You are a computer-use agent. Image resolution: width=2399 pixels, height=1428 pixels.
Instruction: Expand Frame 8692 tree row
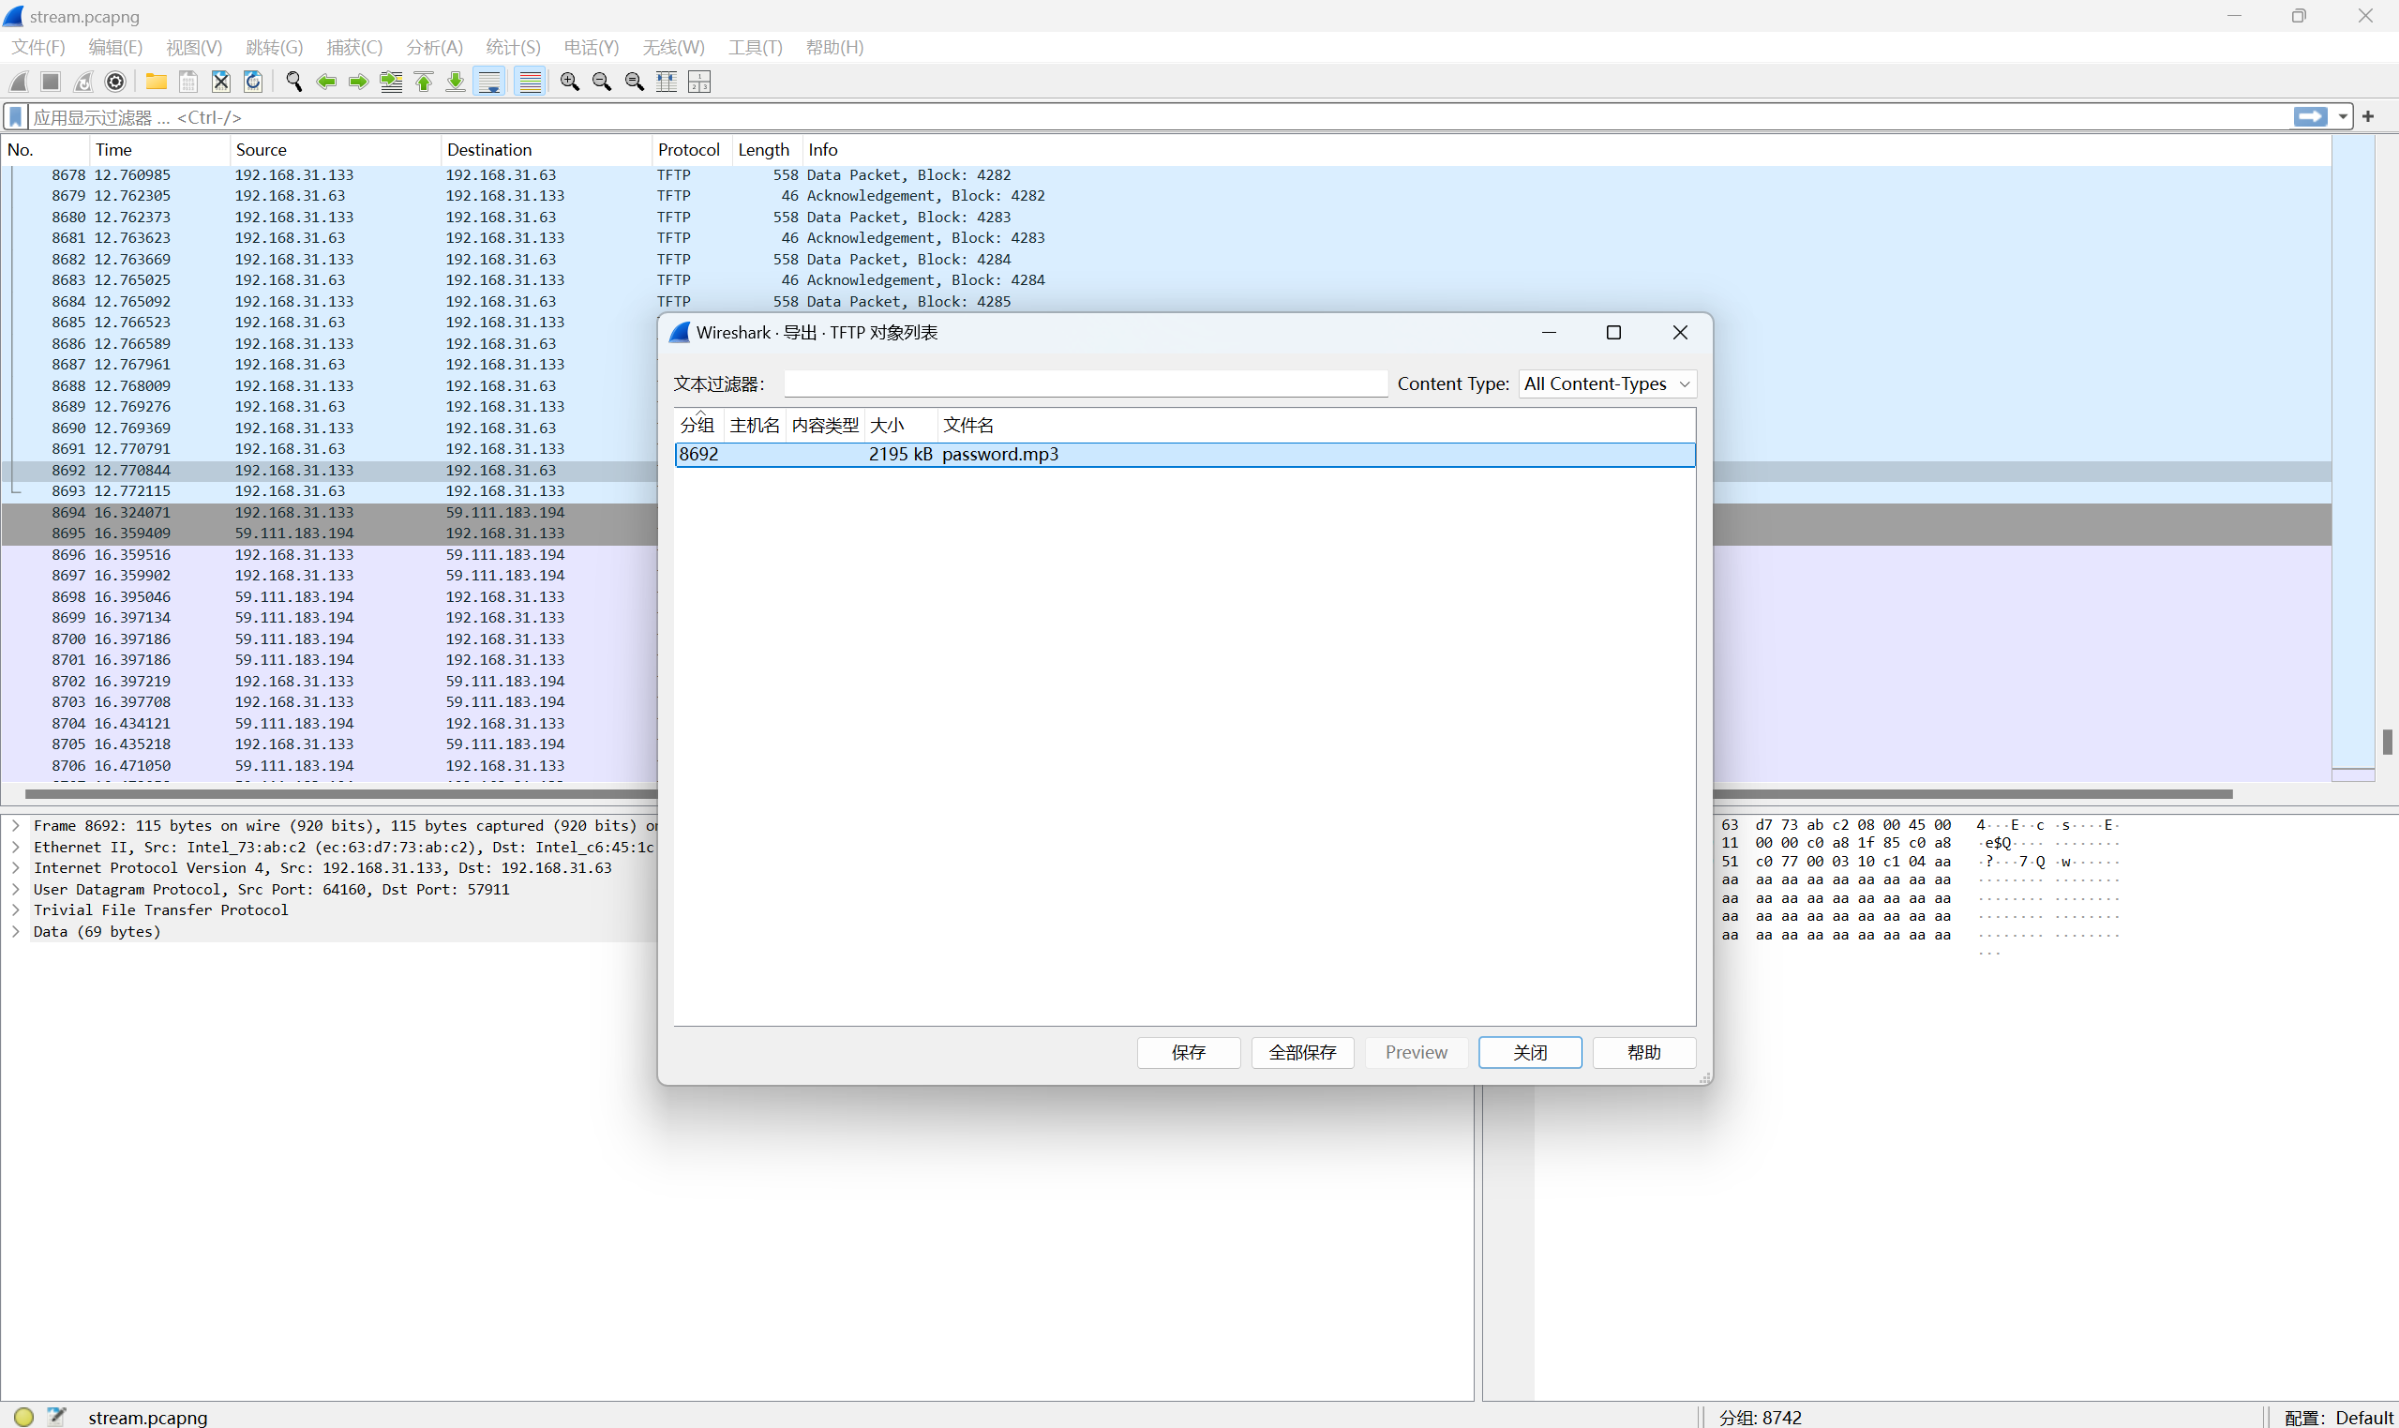click(16, 826)
